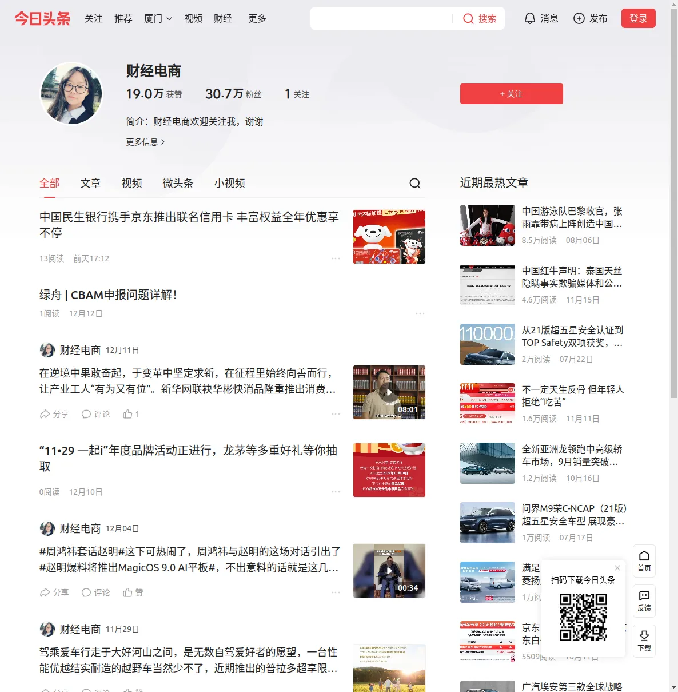Click the red + 关注 follow button

coord(512,94)
